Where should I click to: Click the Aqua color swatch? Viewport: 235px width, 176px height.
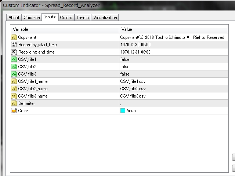[x=123, y=111]
